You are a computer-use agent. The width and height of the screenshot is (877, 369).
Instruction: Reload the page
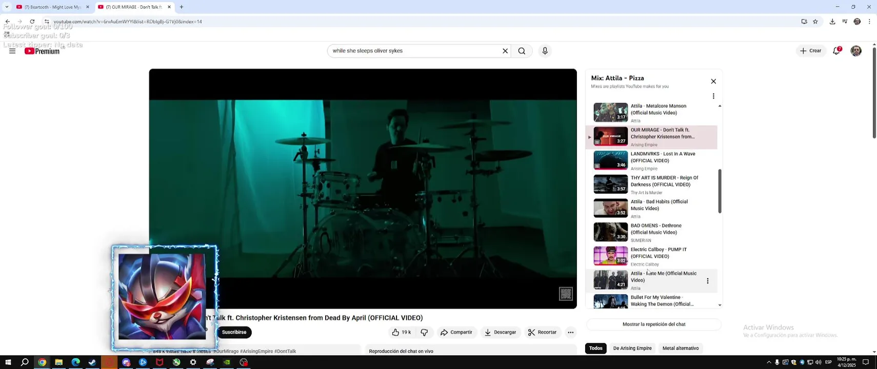[32, 22]
